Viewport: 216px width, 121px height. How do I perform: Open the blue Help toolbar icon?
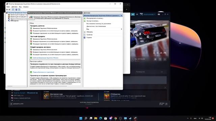pos(16,10)
